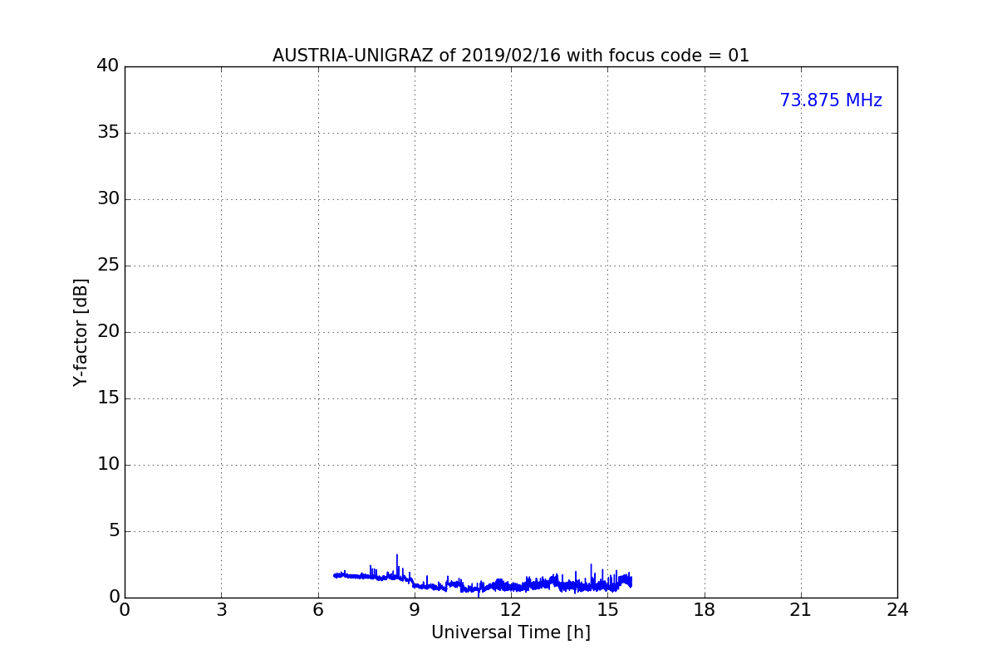Image resolution: width=997 pixels, height=664 pixels.
Task: Click the start of the blue data trace
Action: point(335,575)
